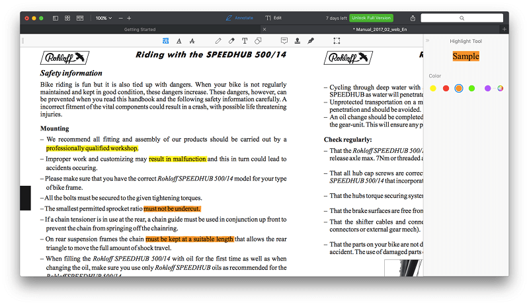This screenshot has height=305, width=529.
Task: Click the 'Safety information' heading
Action: pos(71,73)
